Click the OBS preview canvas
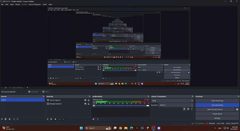 coord(119,46)
